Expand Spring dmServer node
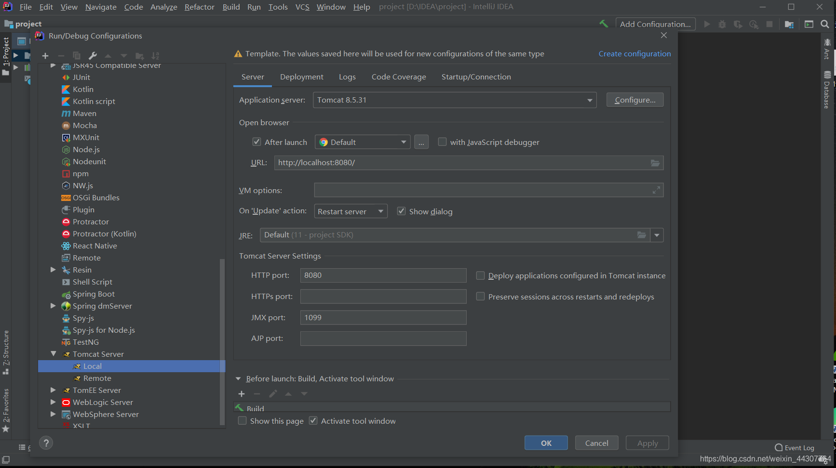The width and height of the screenshot is (836, 468). [x=54, y=306]
